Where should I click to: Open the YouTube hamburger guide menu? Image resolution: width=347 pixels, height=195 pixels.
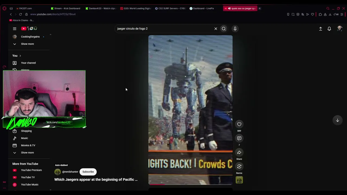[15, 28]
